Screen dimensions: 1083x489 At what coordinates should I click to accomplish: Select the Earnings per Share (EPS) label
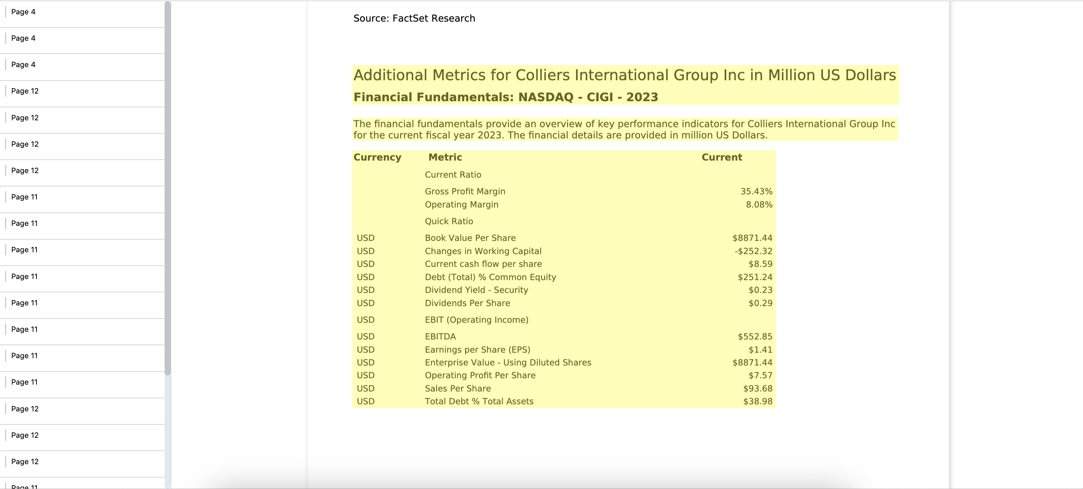point(477,350)
